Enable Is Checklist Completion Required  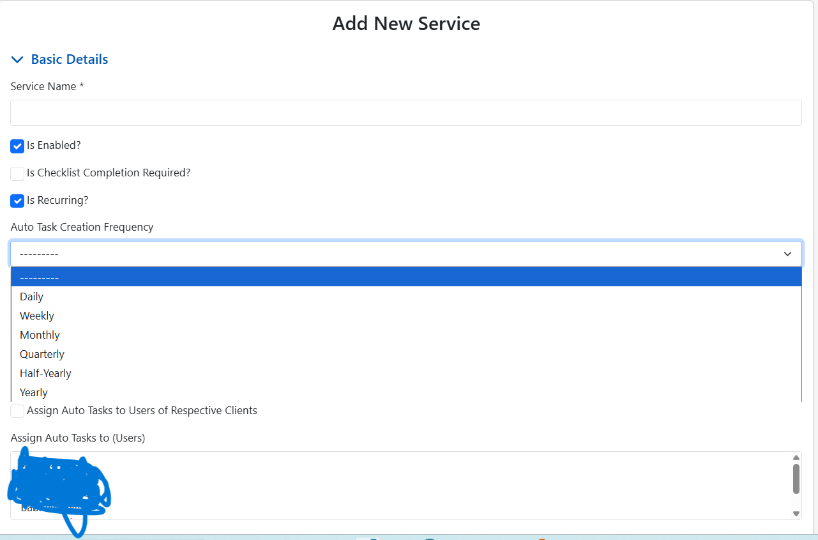(17, 173)
